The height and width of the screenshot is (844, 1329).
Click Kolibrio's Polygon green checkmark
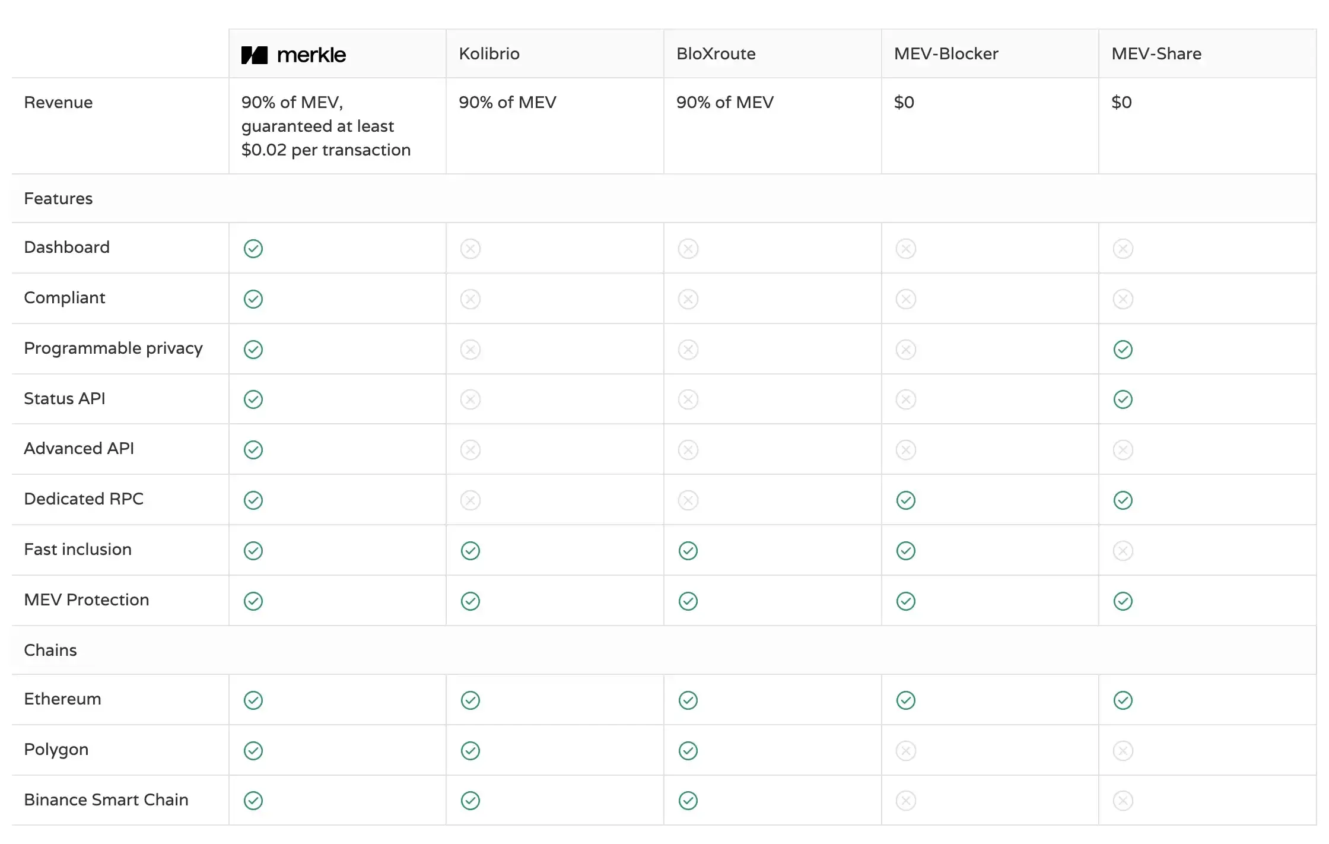click(x=470, y=751)
